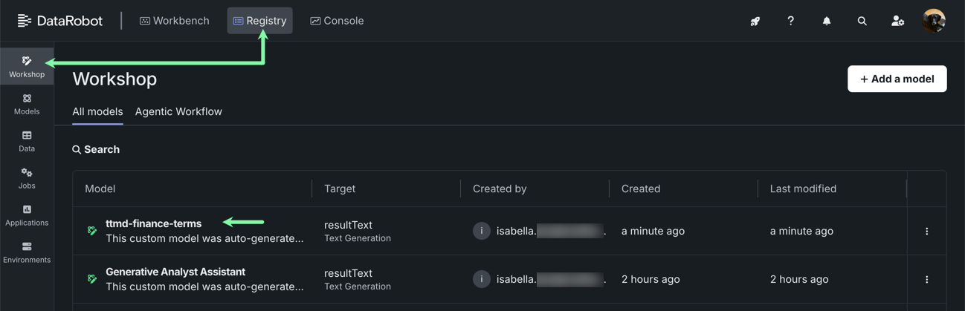Open the Workshop sidebar section
Image resolution: width=965 pixels, height=311 pixels.
coord(27,66)
